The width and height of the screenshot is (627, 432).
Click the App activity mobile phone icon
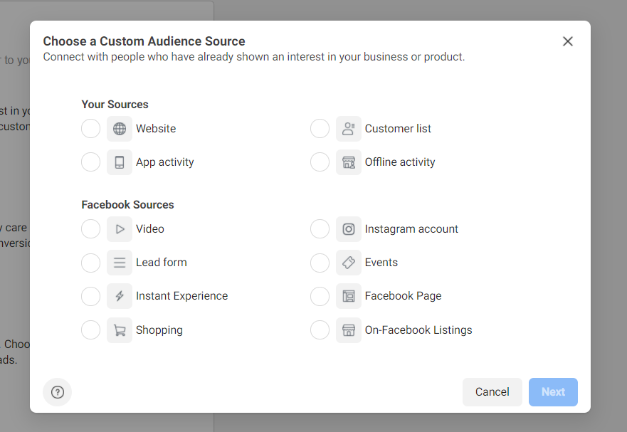[x=119, y=162]
